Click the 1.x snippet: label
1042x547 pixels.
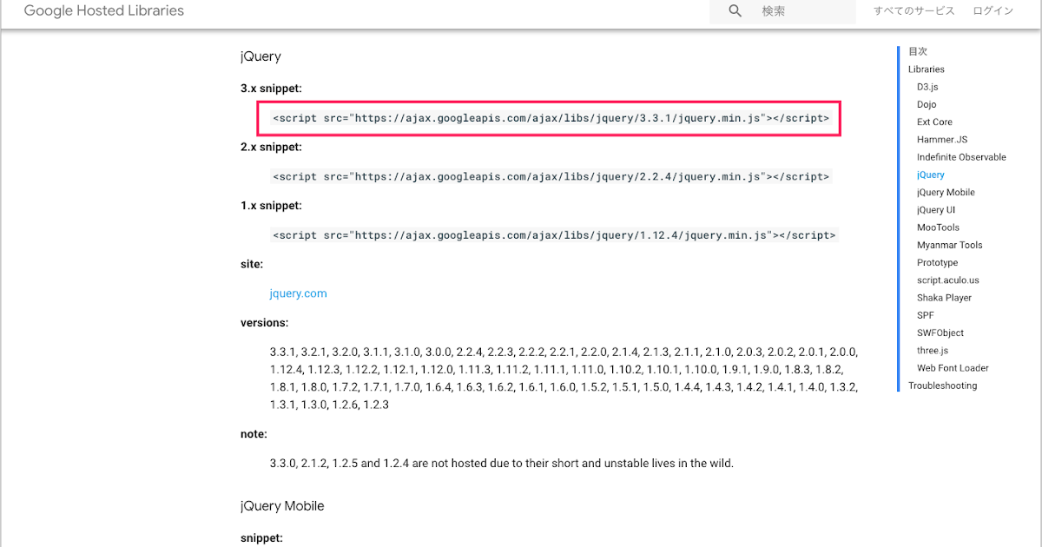[271, 206]
